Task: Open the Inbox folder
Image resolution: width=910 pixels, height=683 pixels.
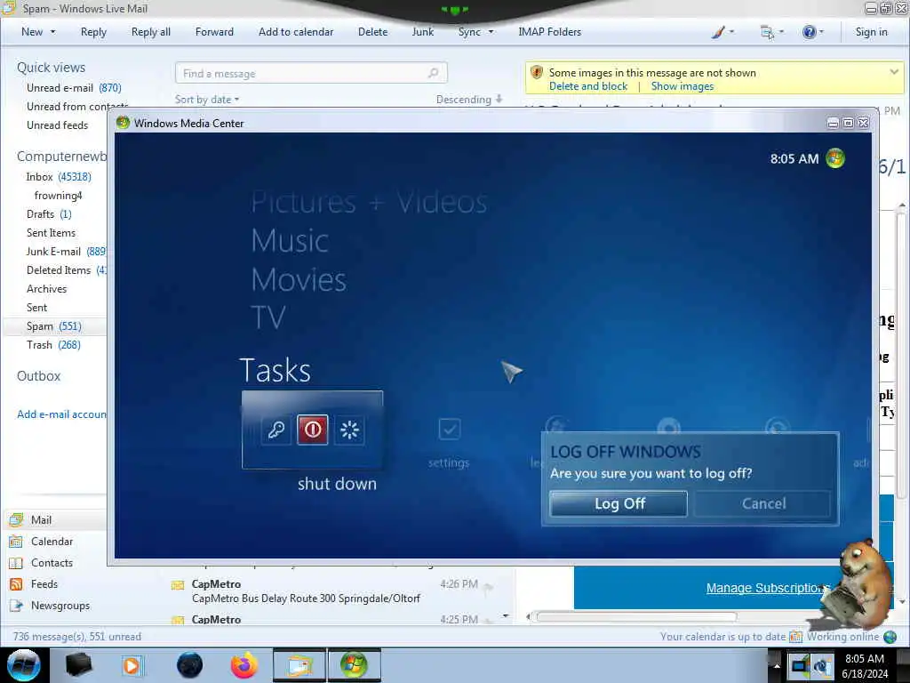Action: point(58,177)
